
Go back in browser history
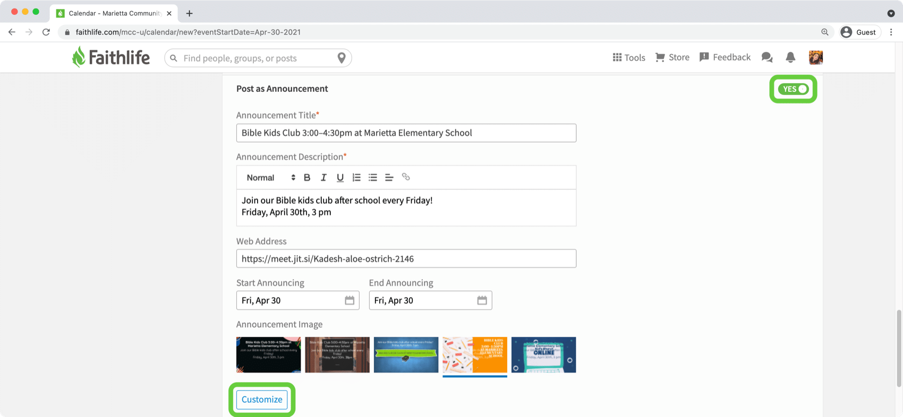(x=12, y=32)
